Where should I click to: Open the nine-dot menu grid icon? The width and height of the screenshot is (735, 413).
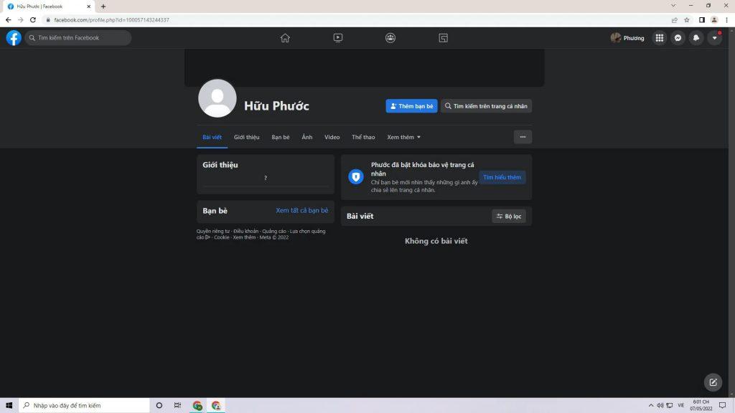click(660, 38)
